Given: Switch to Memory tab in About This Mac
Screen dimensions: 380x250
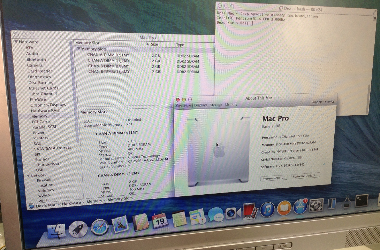Looking at the screenshot, I should [231, 104].
